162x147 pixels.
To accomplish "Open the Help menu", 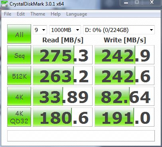I will pyautogui.click(x=55, y=14).
